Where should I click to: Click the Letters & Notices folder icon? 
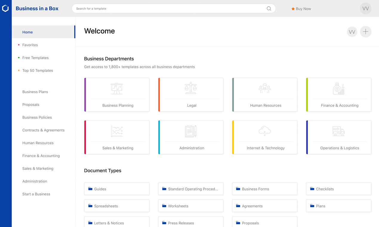coord(90,223)
